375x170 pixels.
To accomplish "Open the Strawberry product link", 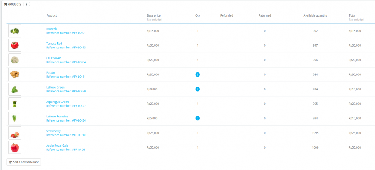I will click(x=53, y=131).
